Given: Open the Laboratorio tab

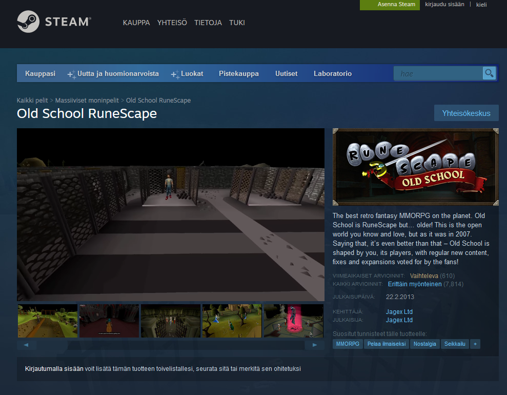Looking at the screenshot, I should [x=332, y=73].
